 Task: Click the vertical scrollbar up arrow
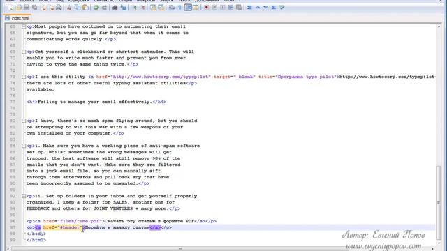(x=439, y=26)
